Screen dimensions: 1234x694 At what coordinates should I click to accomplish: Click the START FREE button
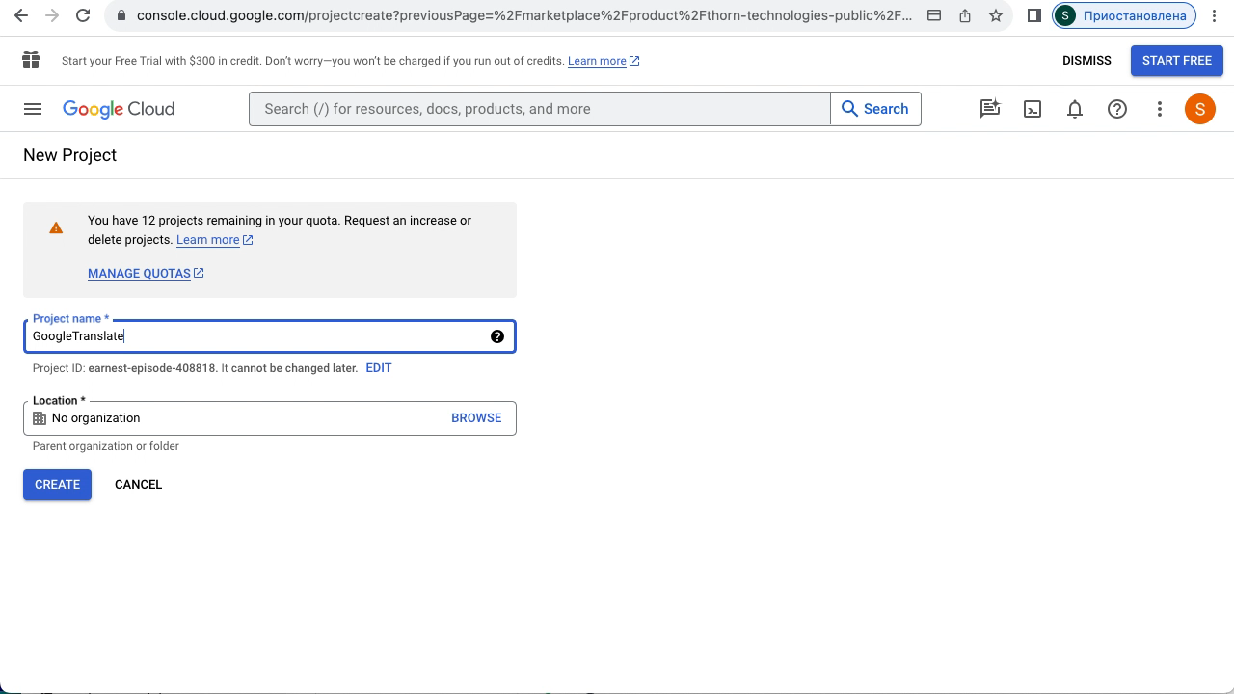coord(1176,60)
